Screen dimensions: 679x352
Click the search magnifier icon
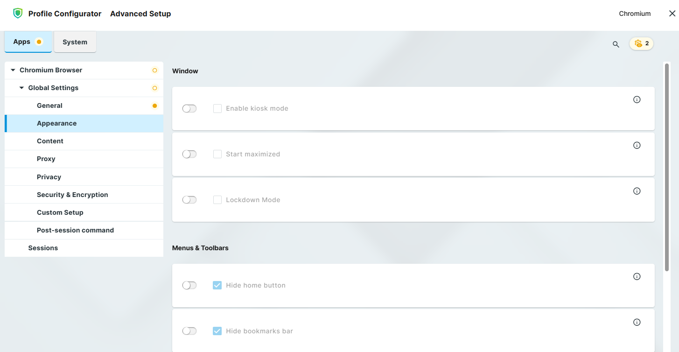[616, 44]
